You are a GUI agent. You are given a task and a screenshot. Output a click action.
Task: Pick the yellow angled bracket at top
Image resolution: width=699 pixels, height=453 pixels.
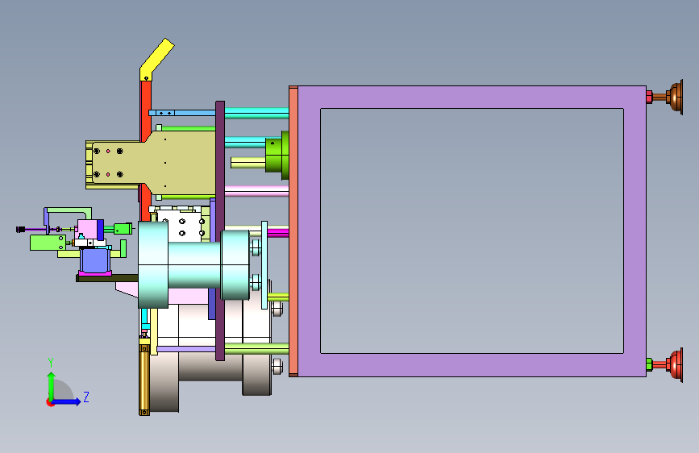(x=156, y=60)
